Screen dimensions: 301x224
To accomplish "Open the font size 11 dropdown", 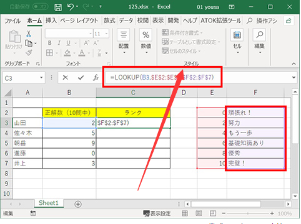I will pyautogui.click(x=106, y=34).
